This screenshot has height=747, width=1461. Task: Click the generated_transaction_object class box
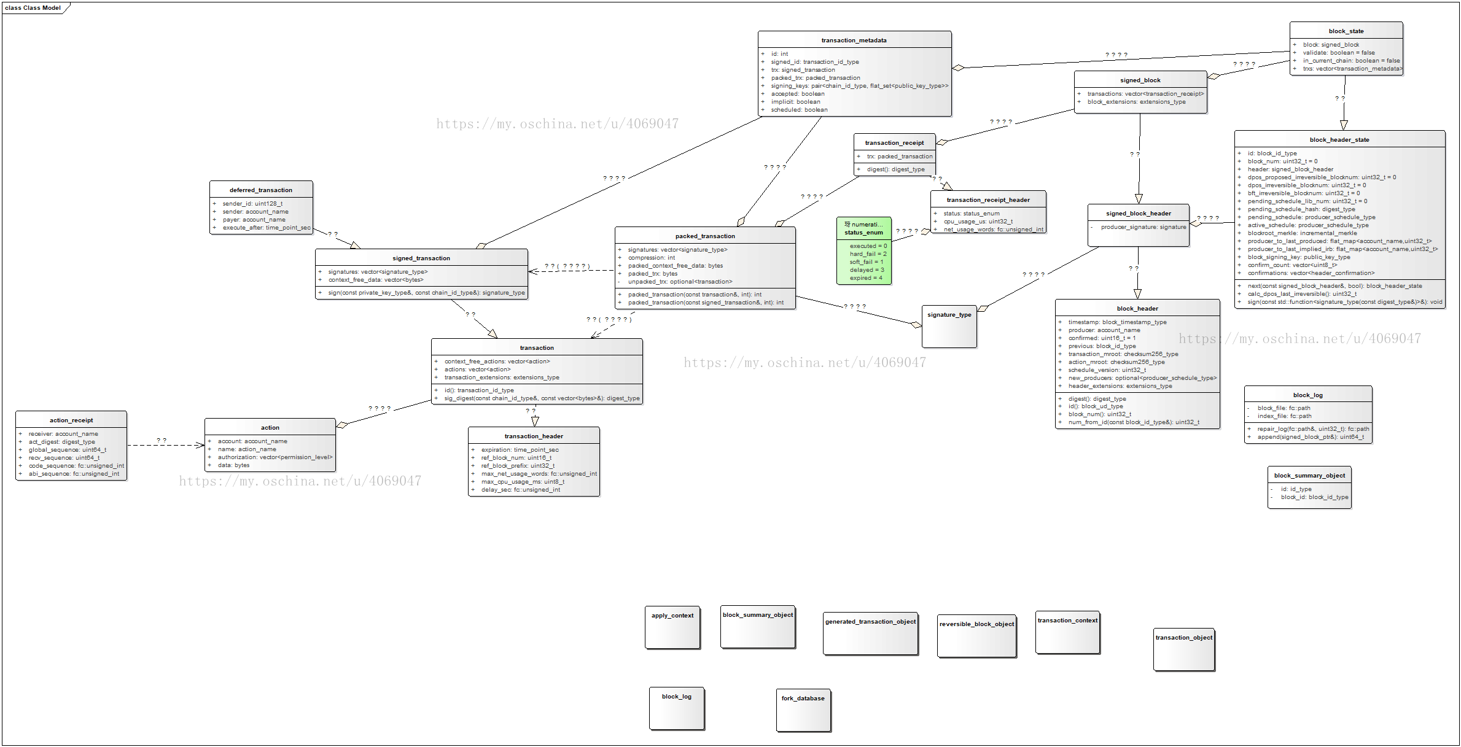pos(870,633)
